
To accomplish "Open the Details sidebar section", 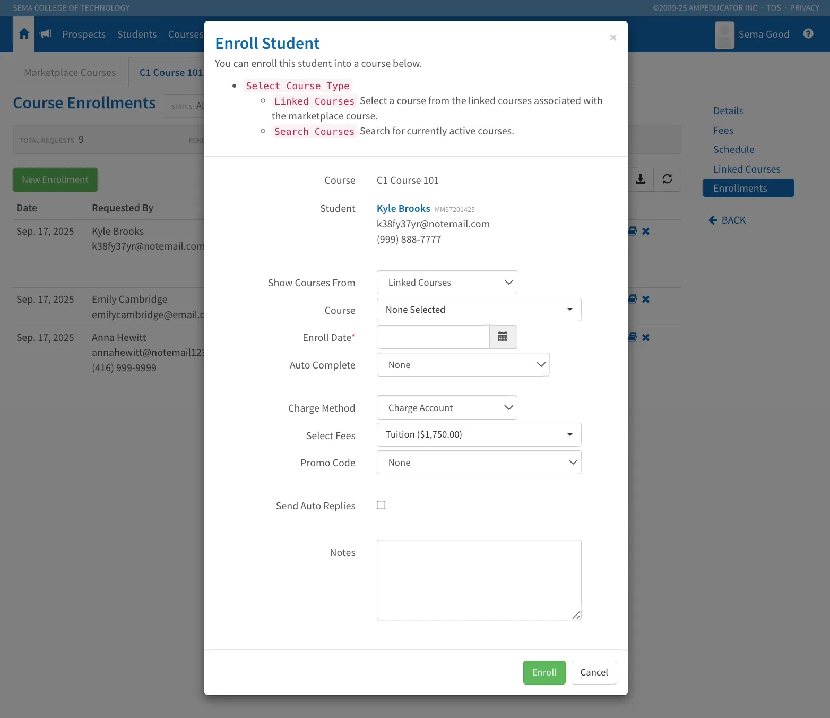I will click(x=728, y=110).
